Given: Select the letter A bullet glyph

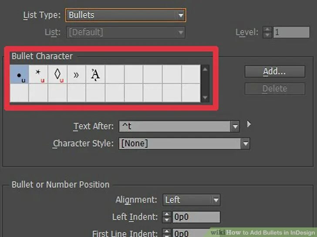Looking at the screenshot, I should tap(95, 74).
